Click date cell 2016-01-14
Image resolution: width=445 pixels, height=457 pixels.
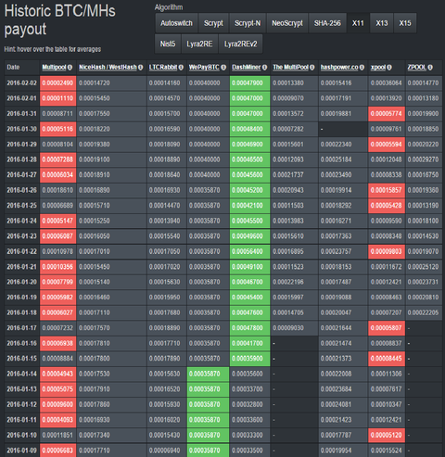(22, 374)
